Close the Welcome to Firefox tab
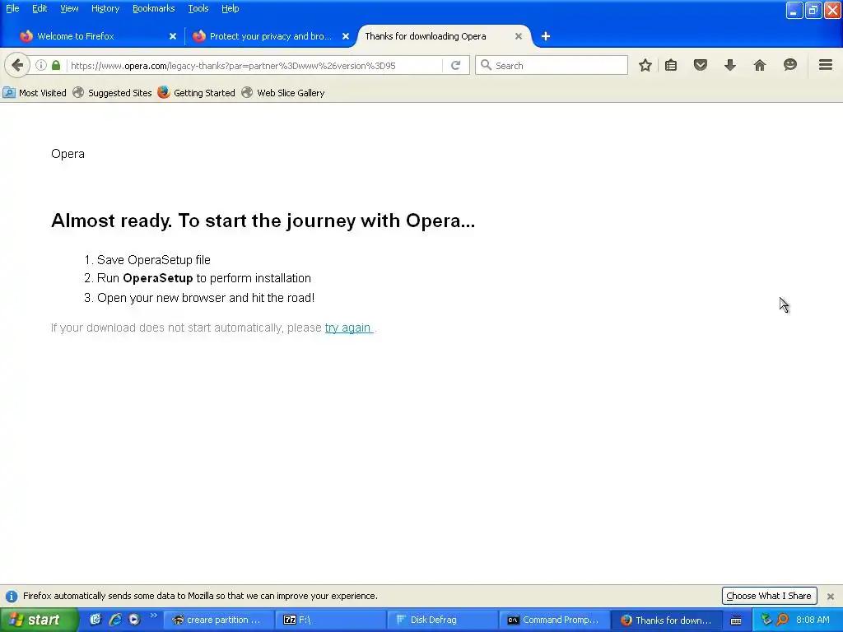 pyautogui.click(x=173, y=36)
